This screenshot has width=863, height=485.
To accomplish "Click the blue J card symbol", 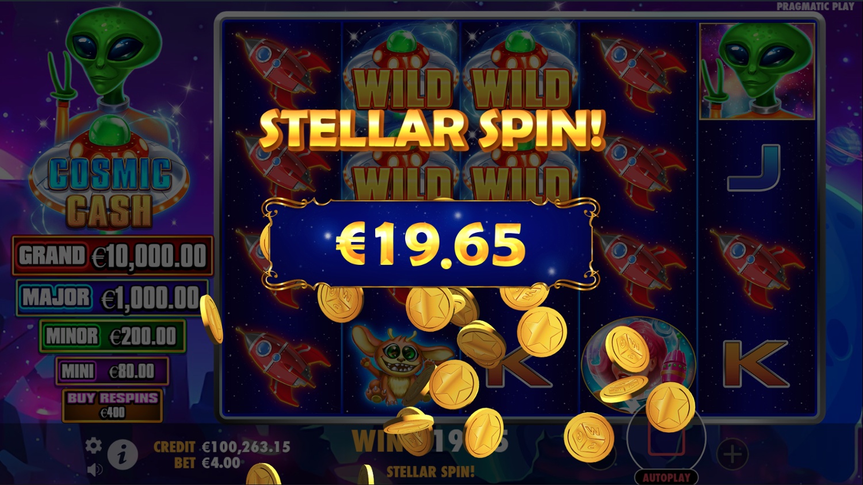I will click(x=755, y=168).
